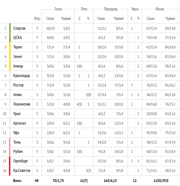
Task: Click the Зенит team name
Action: 18,57
